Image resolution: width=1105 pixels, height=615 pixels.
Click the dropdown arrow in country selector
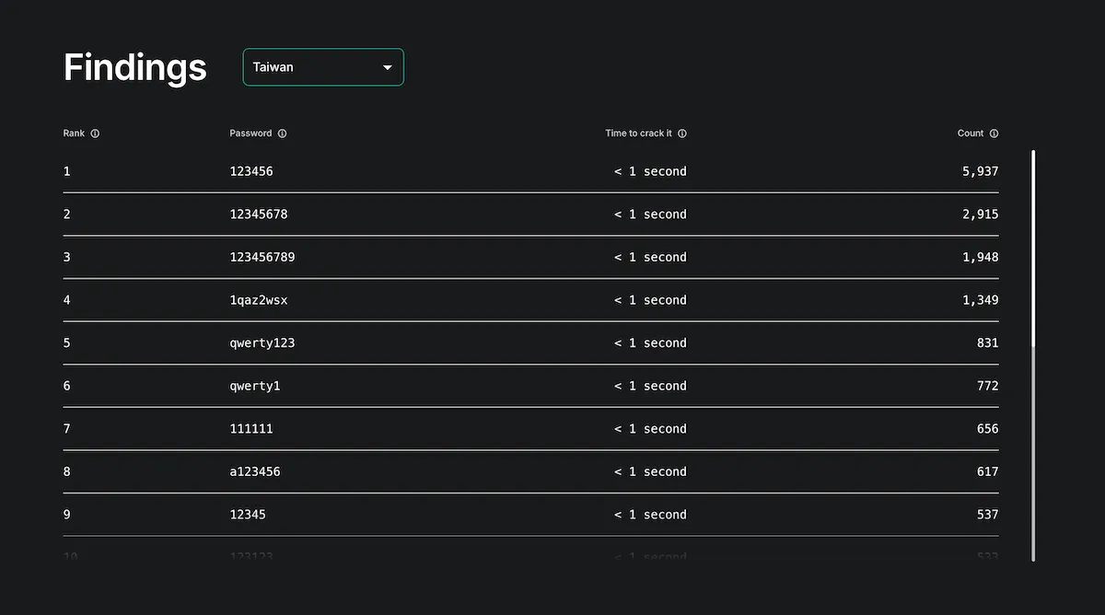388,68
